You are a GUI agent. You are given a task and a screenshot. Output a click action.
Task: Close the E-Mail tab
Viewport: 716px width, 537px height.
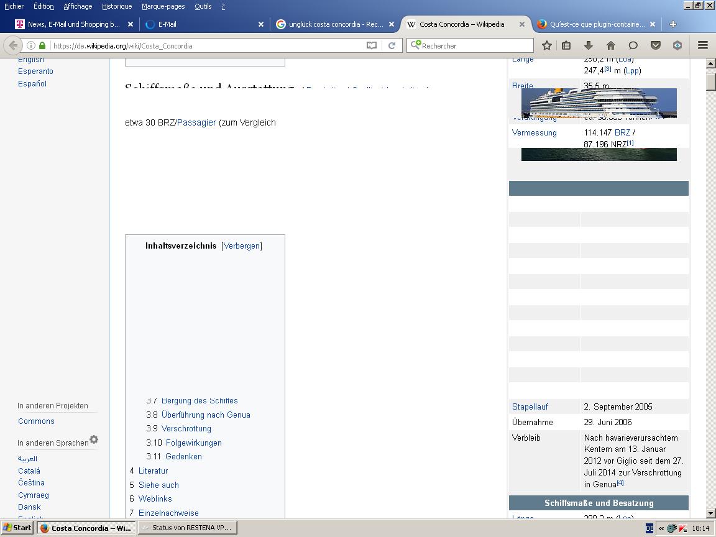[261, 24]
